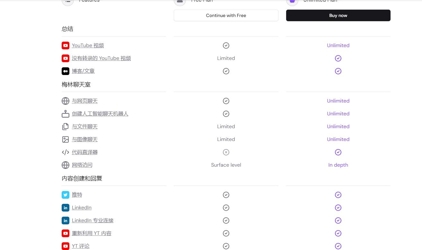Click the 总结 section heading
This screenshot has height=250, width=422.
[67, 29]
